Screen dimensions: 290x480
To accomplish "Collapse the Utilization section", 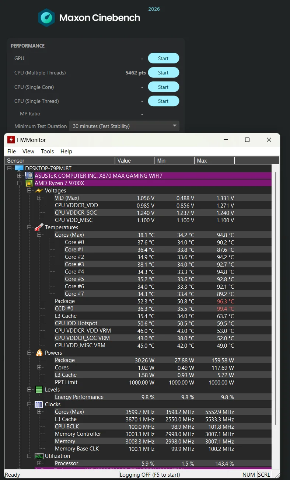I will (x=29, y=456).
